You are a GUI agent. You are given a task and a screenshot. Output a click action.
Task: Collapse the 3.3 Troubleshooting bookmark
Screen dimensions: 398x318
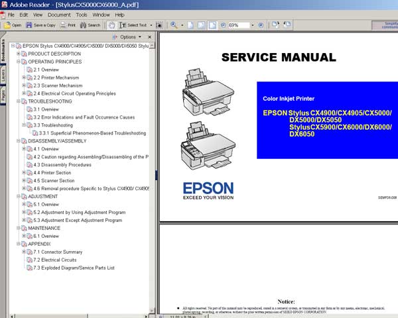(x=24, y=125)
